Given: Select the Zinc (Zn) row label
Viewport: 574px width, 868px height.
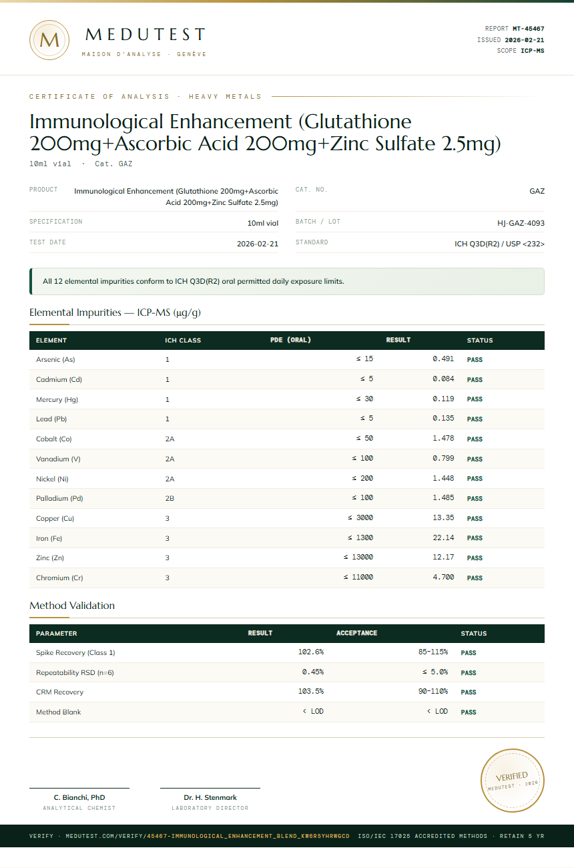Looking at the screenshot, I should (x=50, y=558).
